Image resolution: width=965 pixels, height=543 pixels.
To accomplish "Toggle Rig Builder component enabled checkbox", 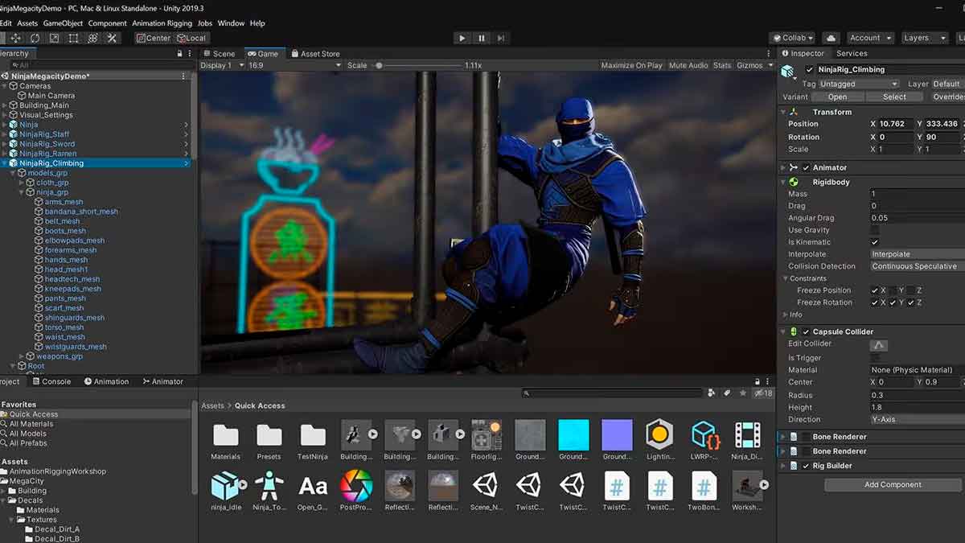I will [806, 466].
